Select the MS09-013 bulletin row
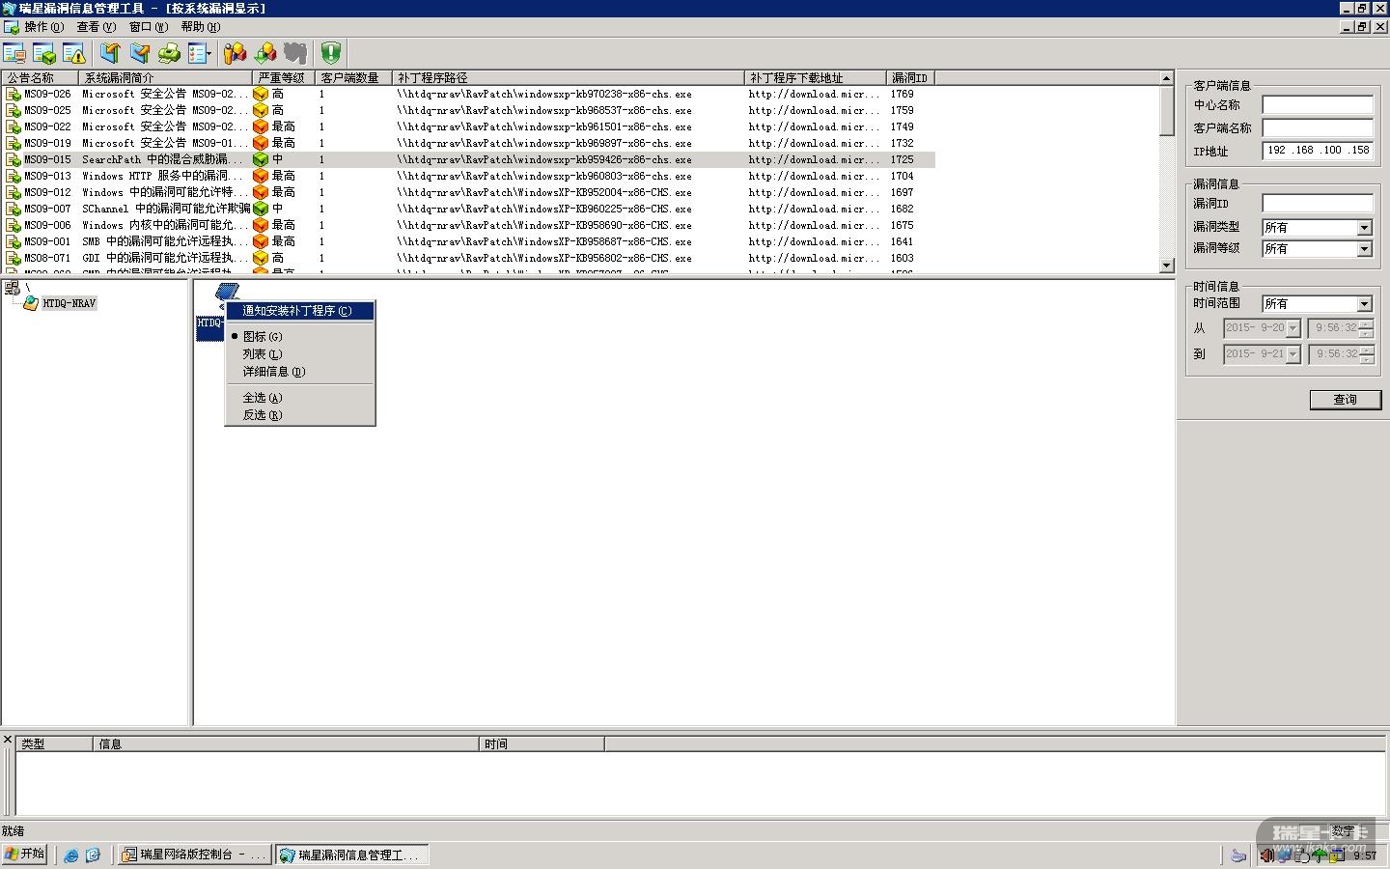Viewport: 1390px width, 869px height. [469, 177]
